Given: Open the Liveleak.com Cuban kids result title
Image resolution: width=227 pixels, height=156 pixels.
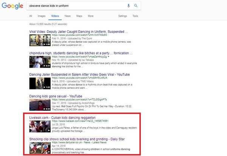Looking at the screenshot, I should [x=62, y=117].
